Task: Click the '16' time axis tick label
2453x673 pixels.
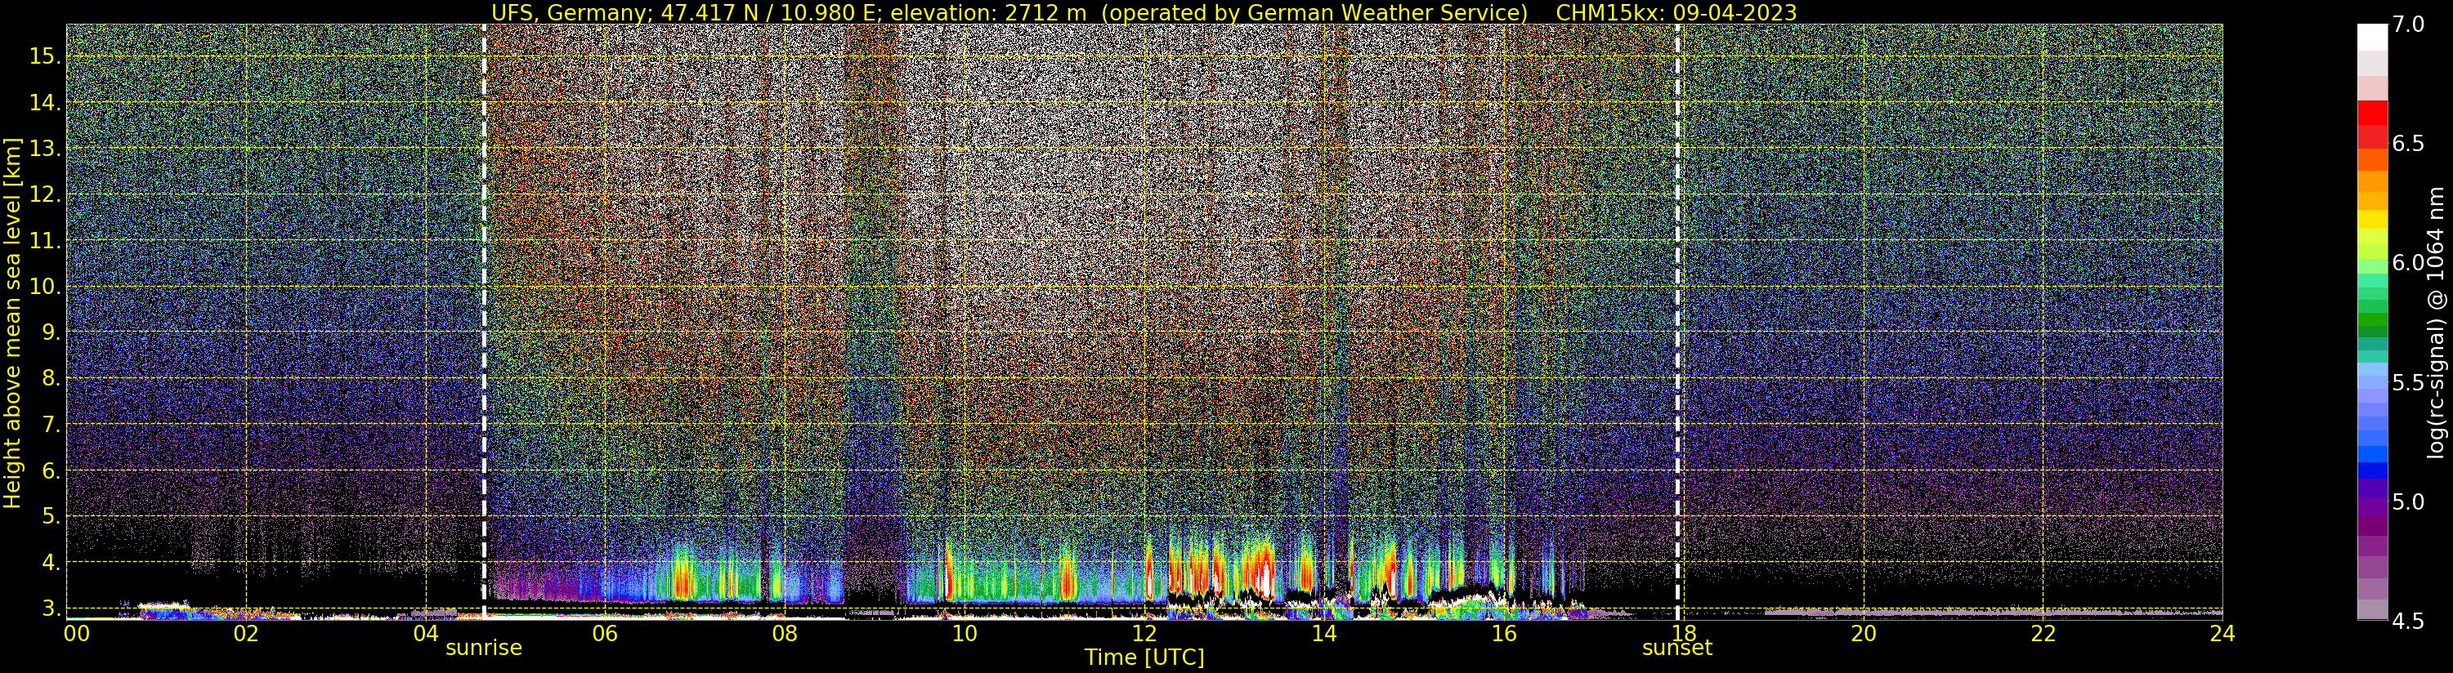Action: [1504, 633]
